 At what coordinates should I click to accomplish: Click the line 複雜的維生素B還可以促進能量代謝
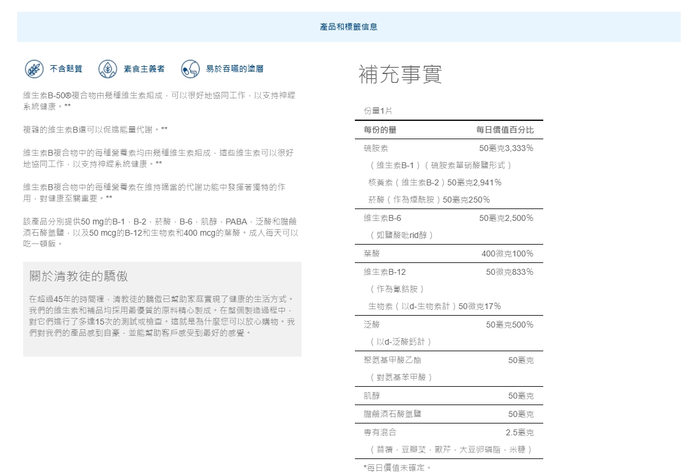point(95,129)
